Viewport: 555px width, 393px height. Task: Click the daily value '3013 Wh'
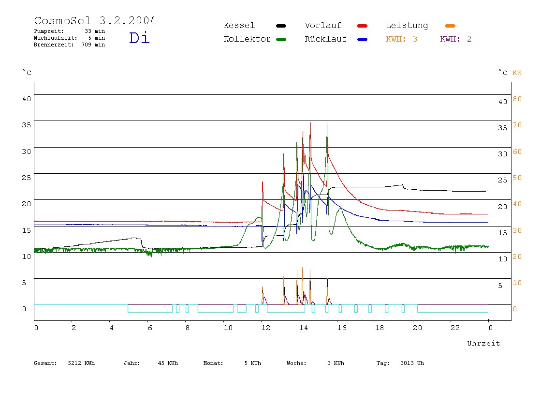[x=412, y=363]
